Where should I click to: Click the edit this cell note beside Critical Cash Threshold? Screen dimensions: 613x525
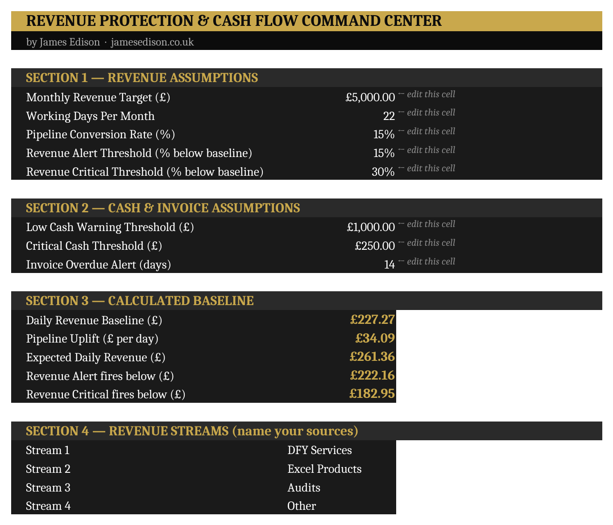coord(427,243)
